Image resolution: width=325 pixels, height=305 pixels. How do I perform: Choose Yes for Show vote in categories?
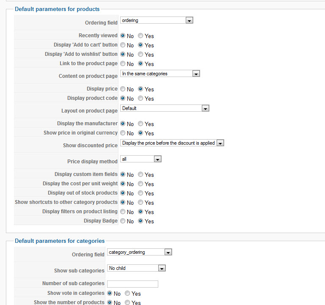click(x=127, y=294)
